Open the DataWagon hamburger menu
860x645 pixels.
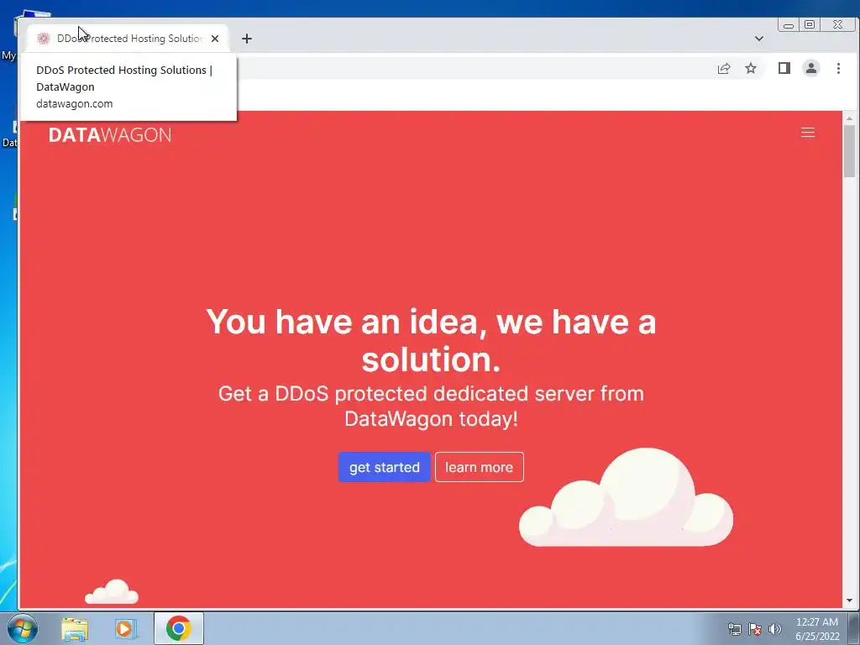click(x=807, y=133)
